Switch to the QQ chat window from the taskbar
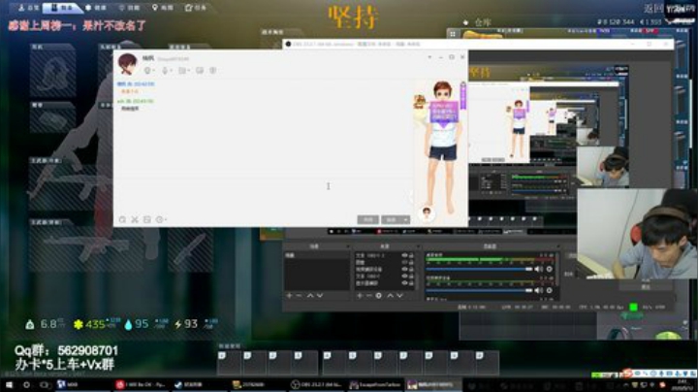Image resolution: width=698 pixels, height=392 pixels. (x=433, y=384)
